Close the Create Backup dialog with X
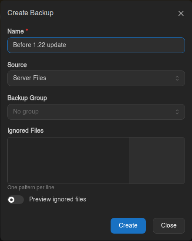192x241 pixels. (181, 13)
